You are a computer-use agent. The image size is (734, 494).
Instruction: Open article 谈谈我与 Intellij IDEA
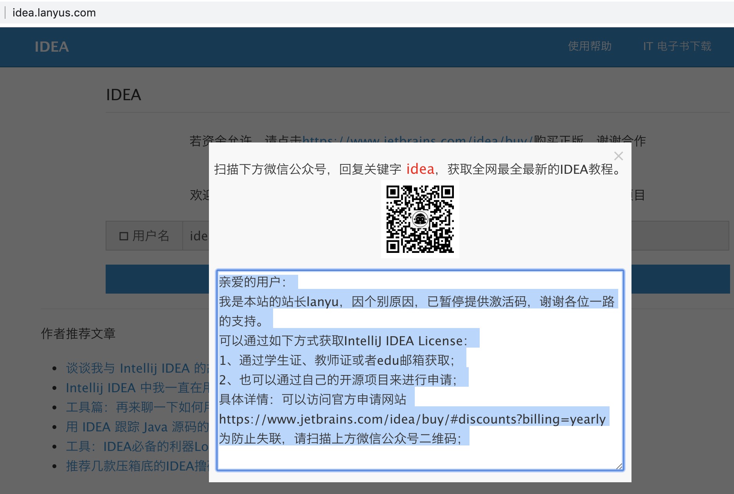[x=137, y=368]
